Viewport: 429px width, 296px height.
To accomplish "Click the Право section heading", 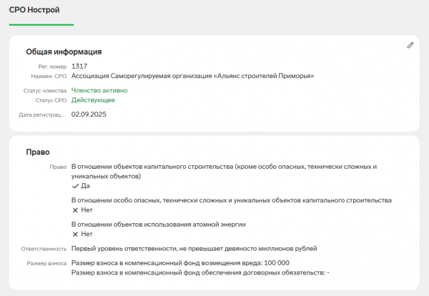I will pos(38,152).
